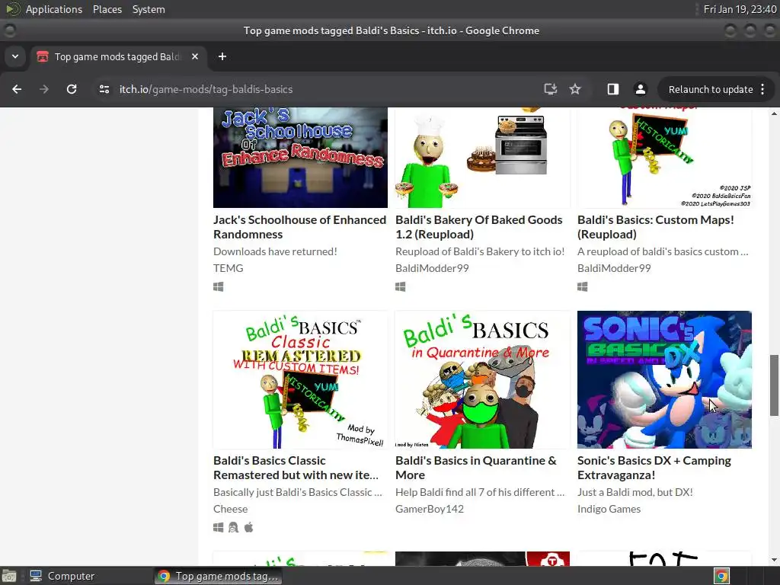780x585 pixels.
Task: Switch to Top game mods taskbar window
Action: pyautogui.click(x=218, y=576)
